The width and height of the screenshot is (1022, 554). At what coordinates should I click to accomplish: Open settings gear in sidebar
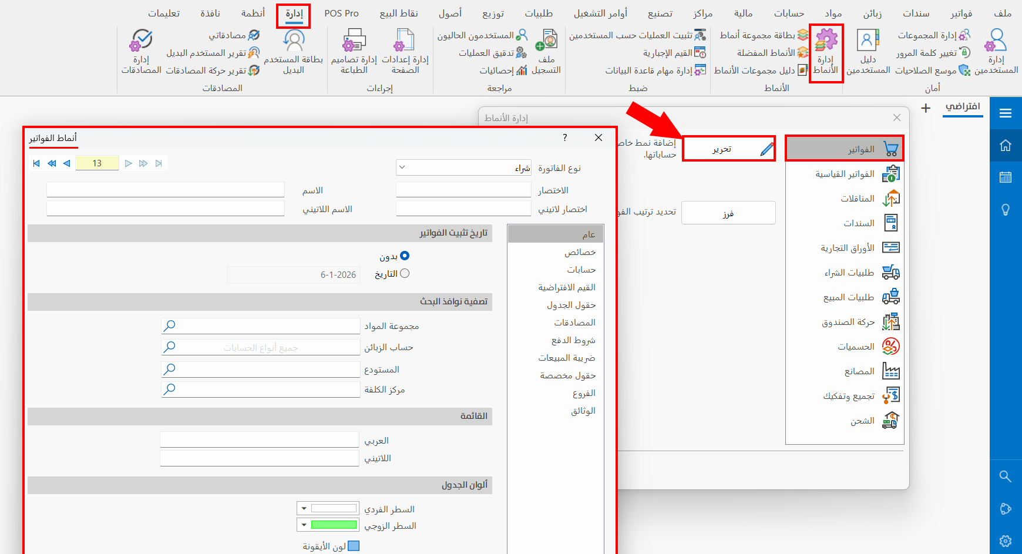1006,541
